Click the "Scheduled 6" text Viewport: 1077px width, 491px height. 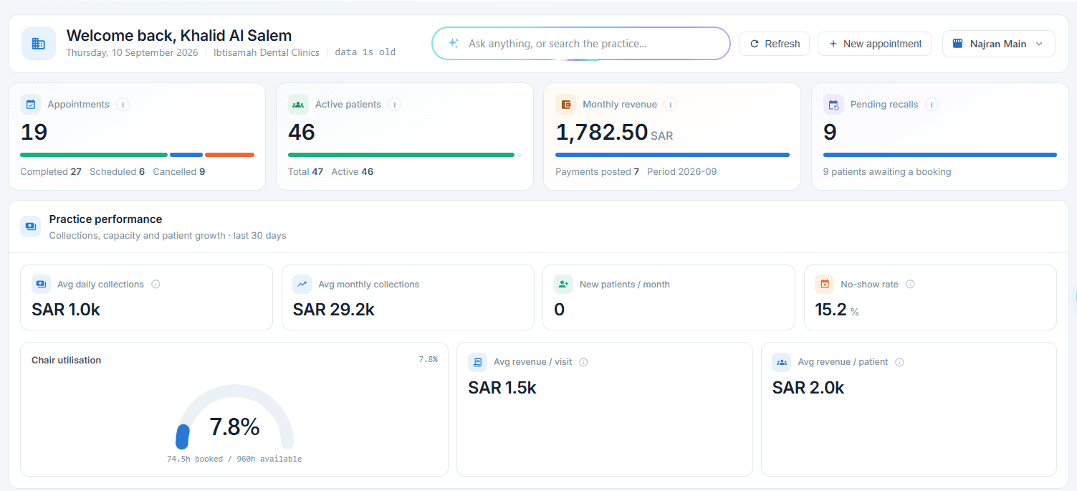(118, 172)
